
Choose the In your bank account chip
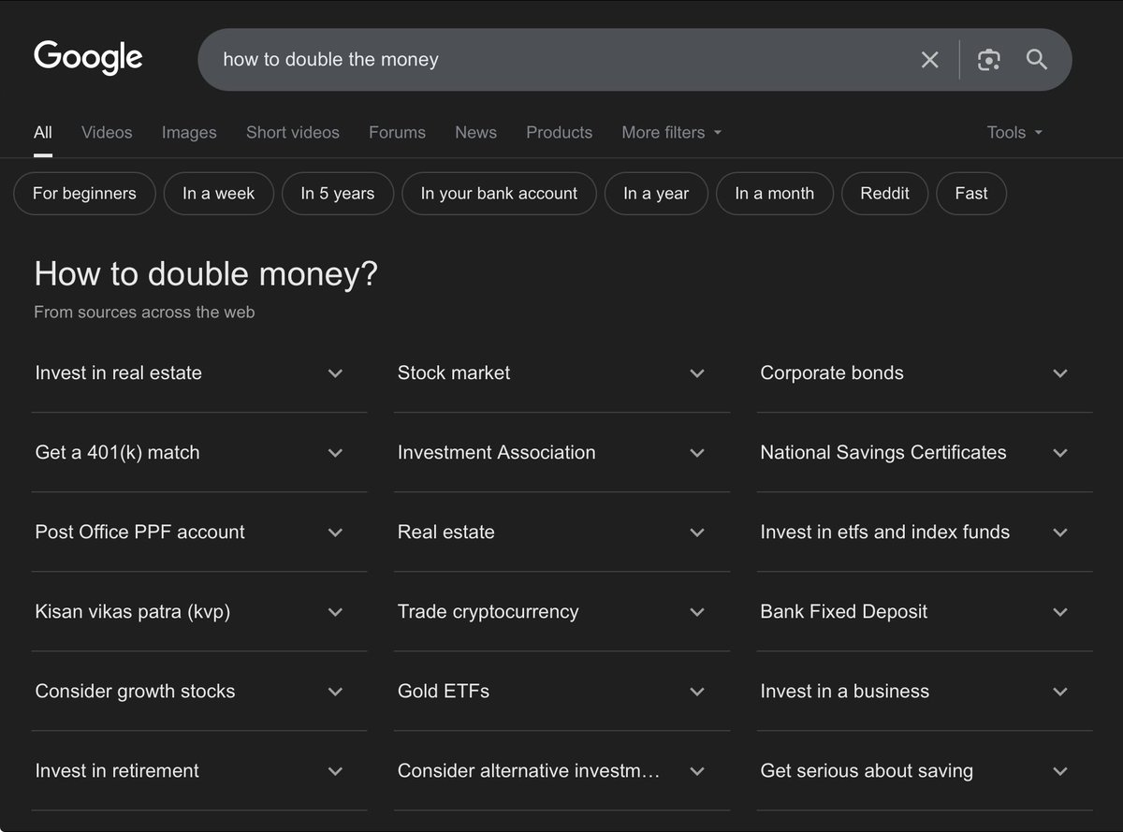(x=499, y=194)
